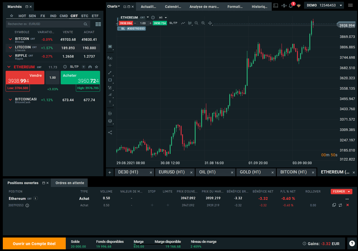Click the layout panel icon in top bar

[276, 5]
